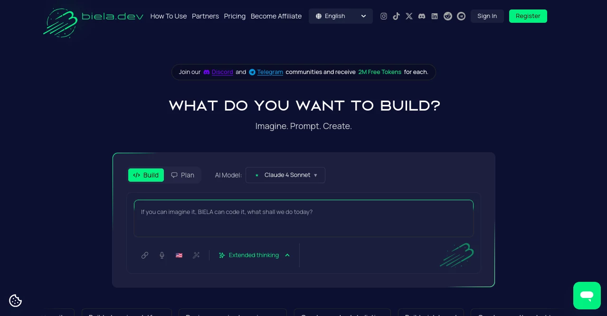607x316 pixels.
Task: Click the American flag language icon
Action: pyautogui.click(x=179, y=255)
